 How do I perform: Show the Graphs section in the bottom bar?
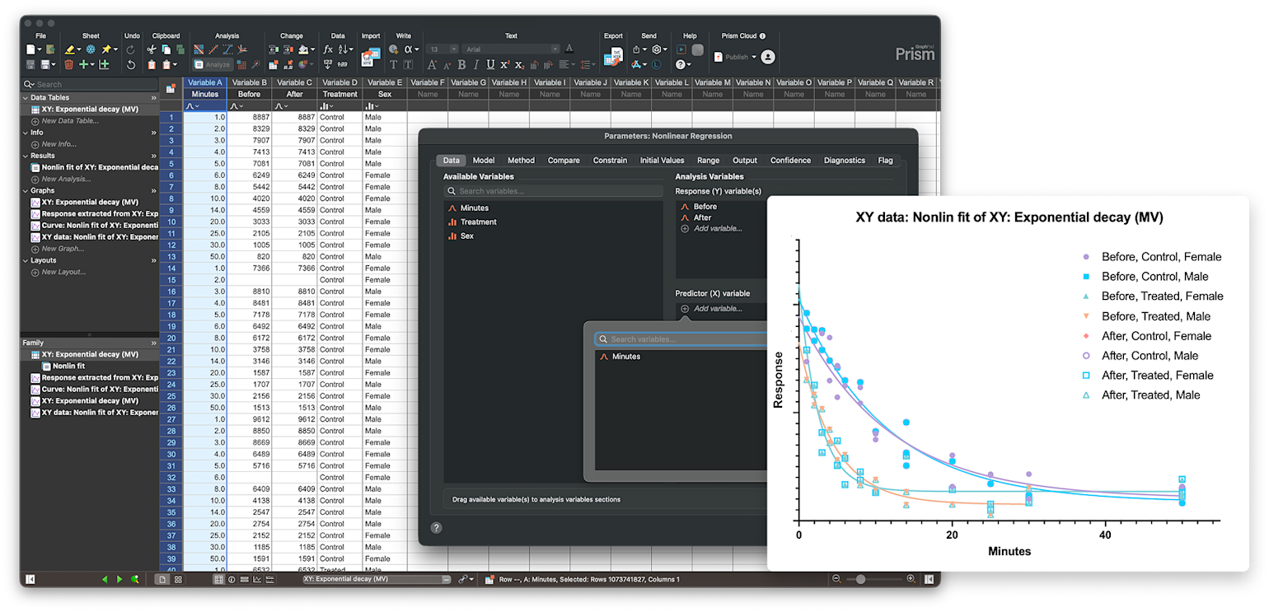pos(258,579)
